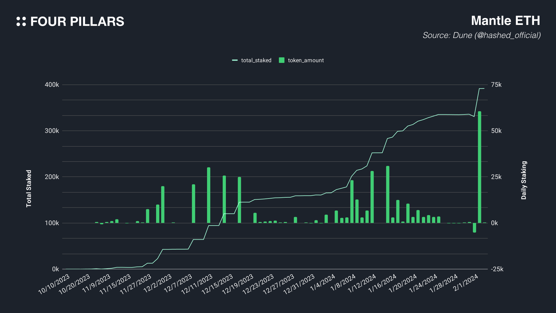Click the Four Pillars four-dot logo icon
Viewport: 556px width, 313px height.
(21, 21)
